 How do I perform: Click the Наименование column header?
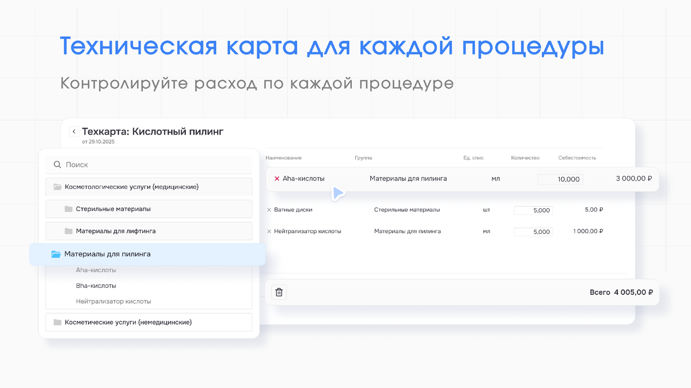click(x=283, y=157)
